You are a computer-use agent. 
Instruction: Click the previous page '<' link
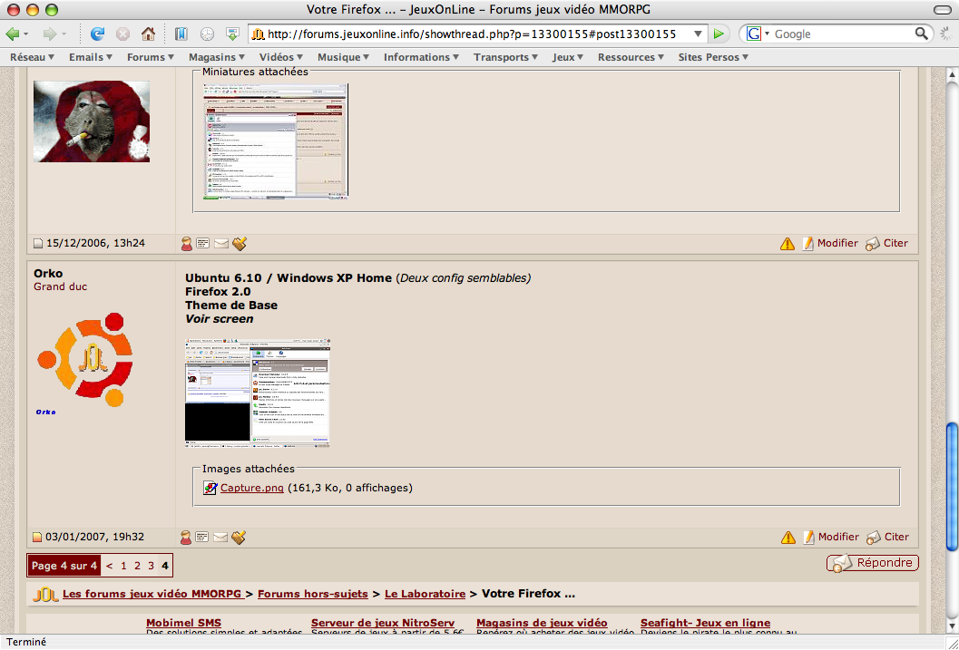110,566
